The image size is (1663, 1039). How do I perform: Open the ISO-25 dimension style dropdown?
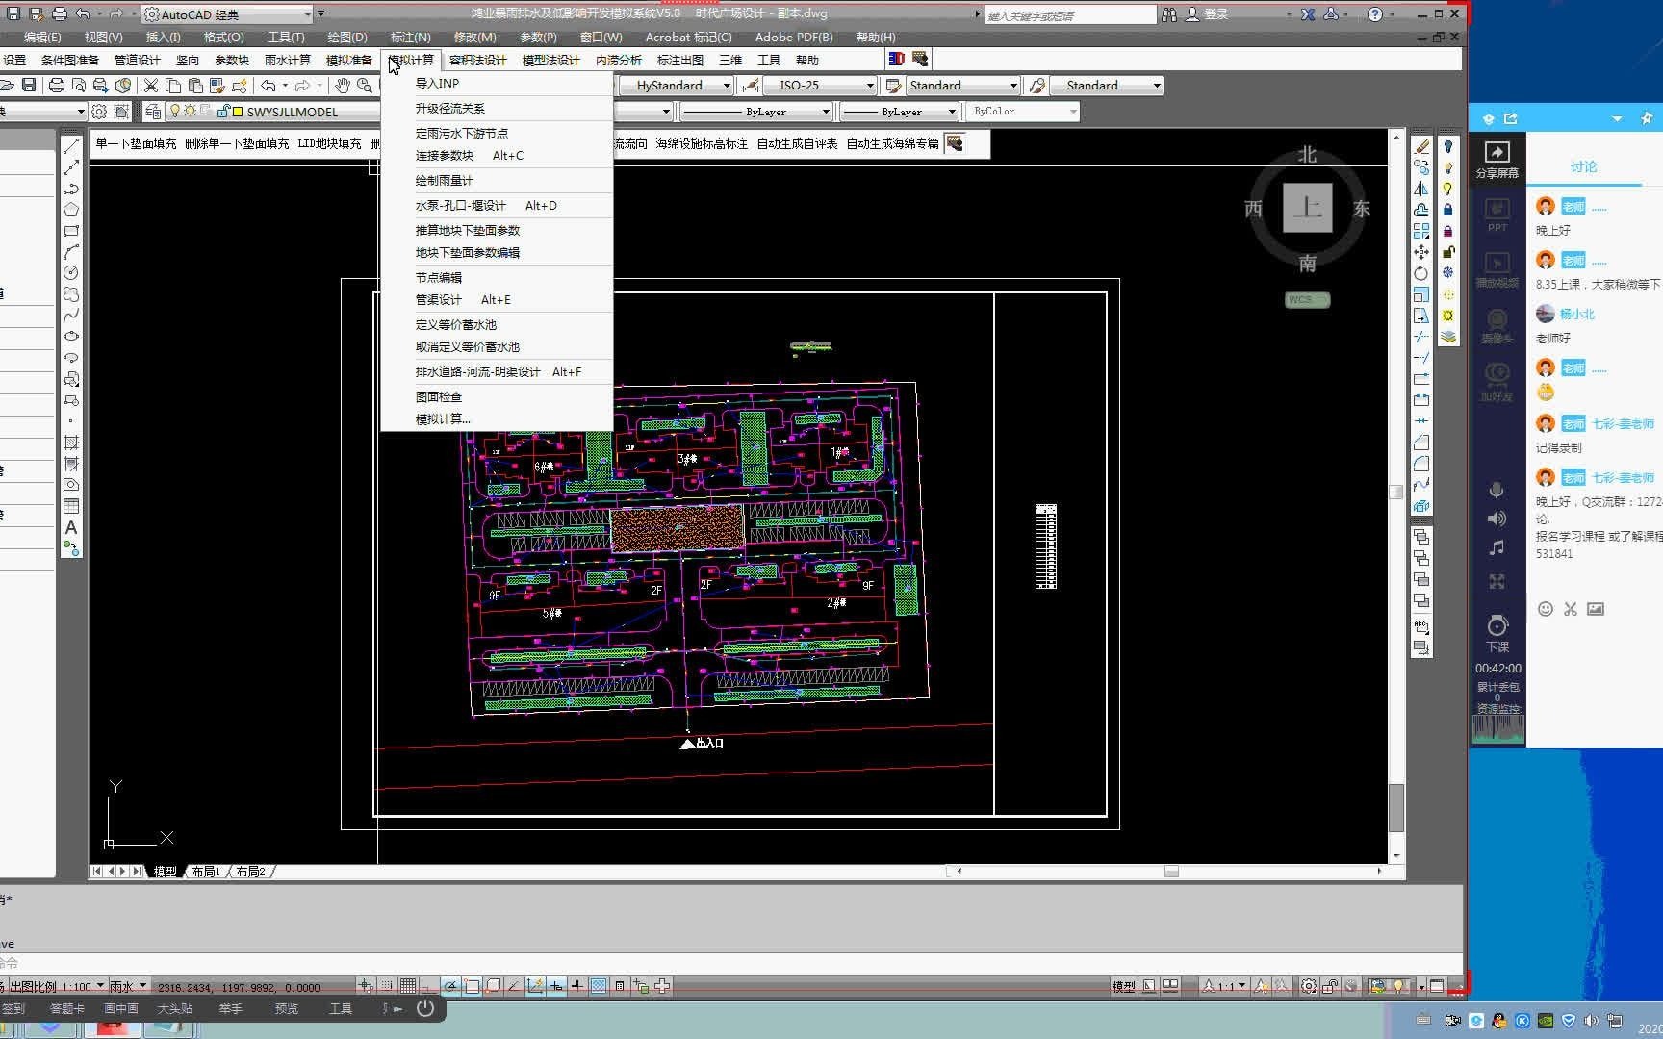coord(821,86)
